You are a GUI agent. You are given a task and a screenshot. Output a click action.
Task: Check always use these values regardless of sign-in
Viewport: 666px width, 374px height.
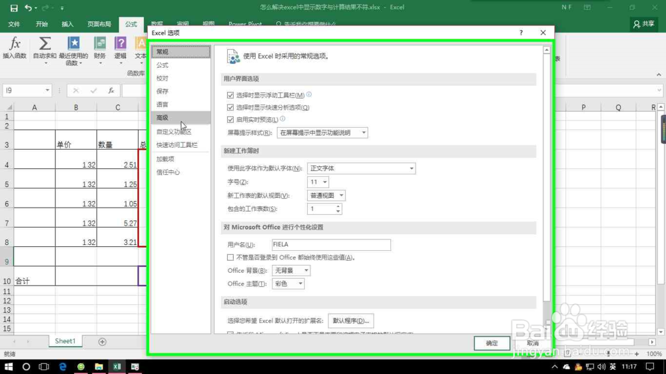230,258
